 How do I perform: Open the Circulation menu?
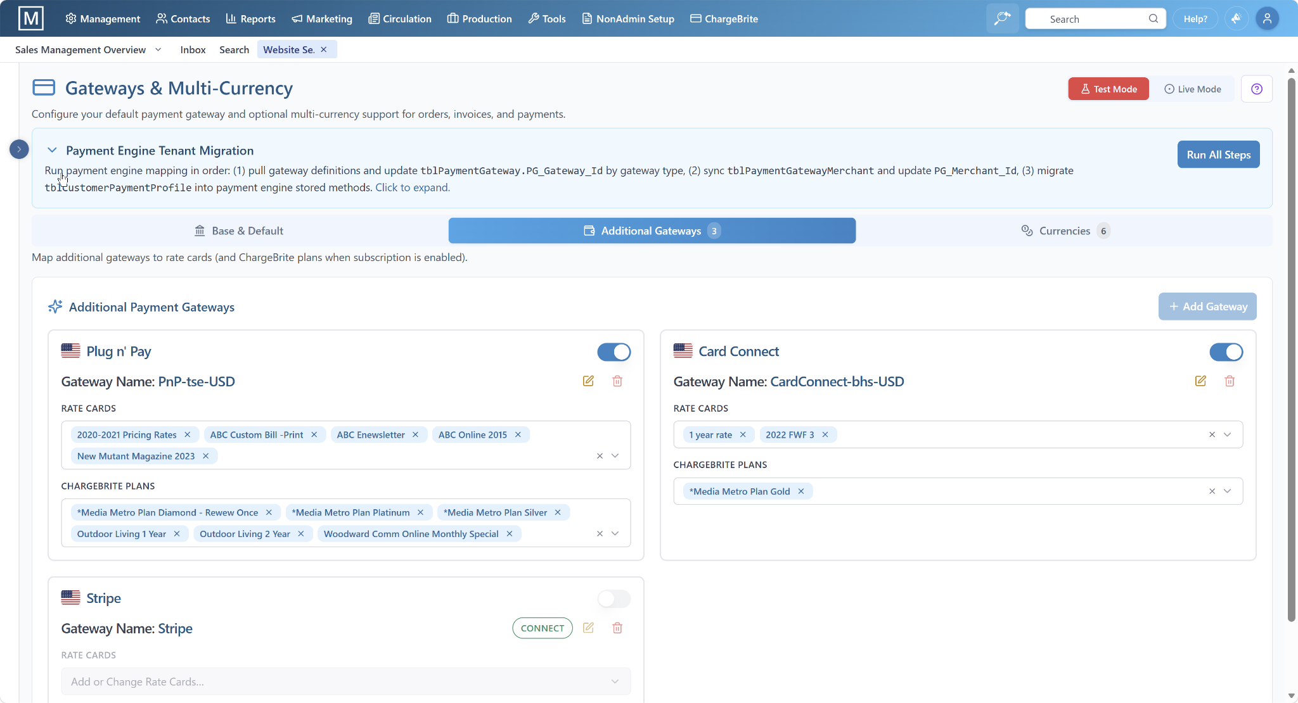point(400,18)
